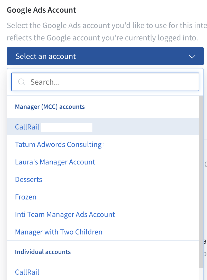Select the Frozen account option
207x280 pixels.
103,197
